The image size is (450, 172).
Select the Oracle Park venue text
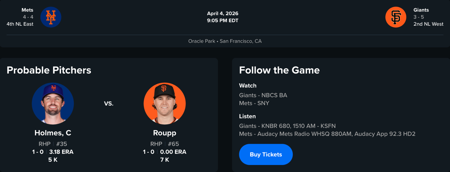(201, 41)
